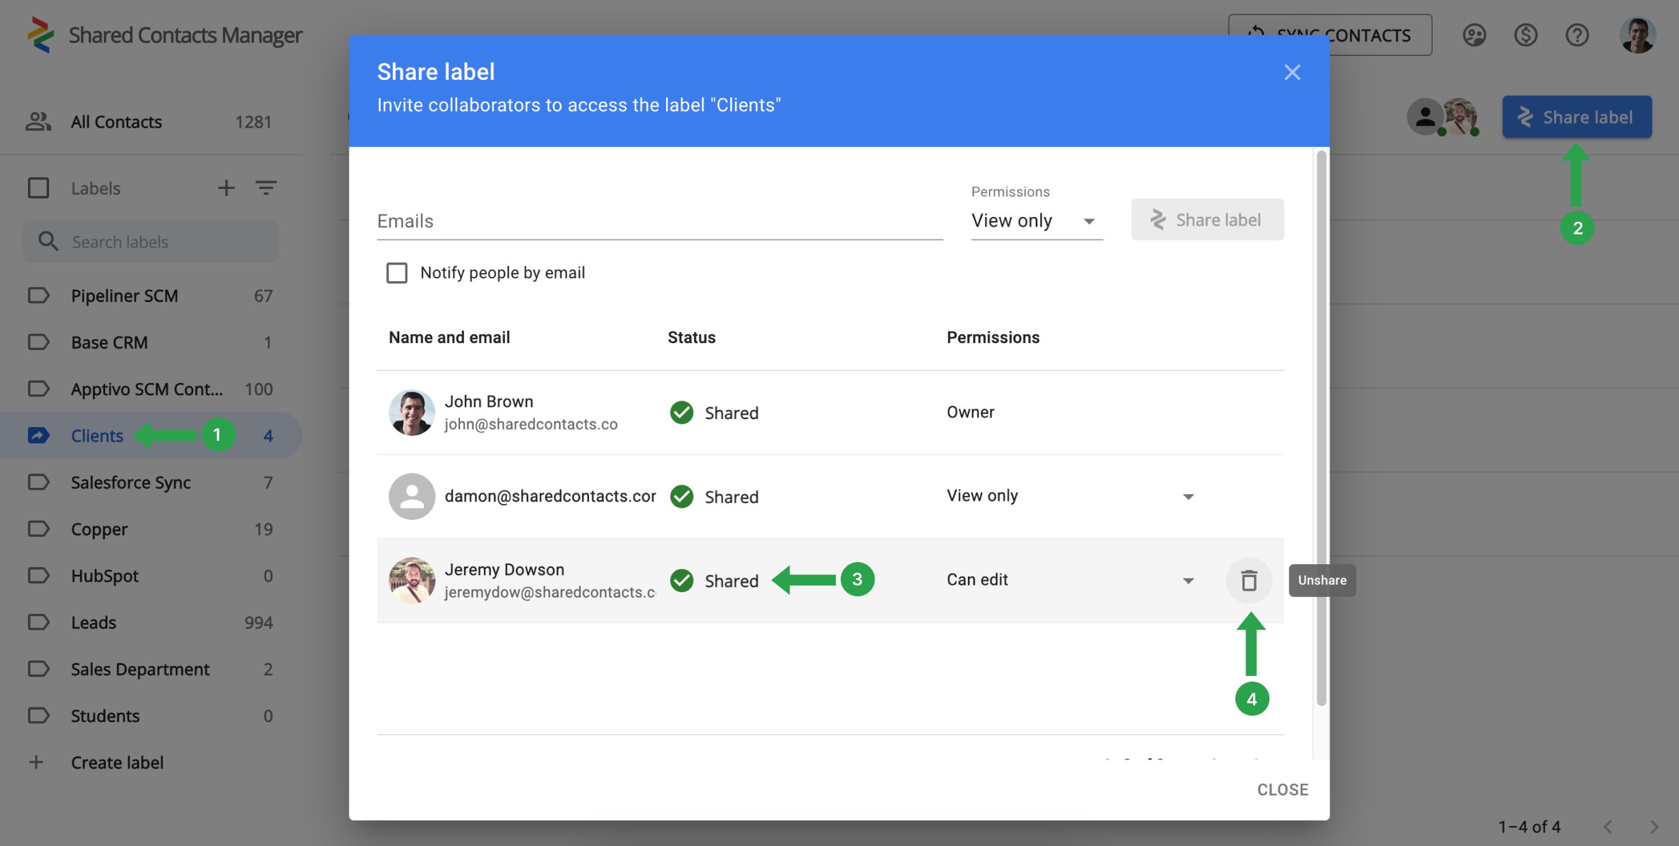
Task: Click the Emails input field
Action: coord(659,221)
